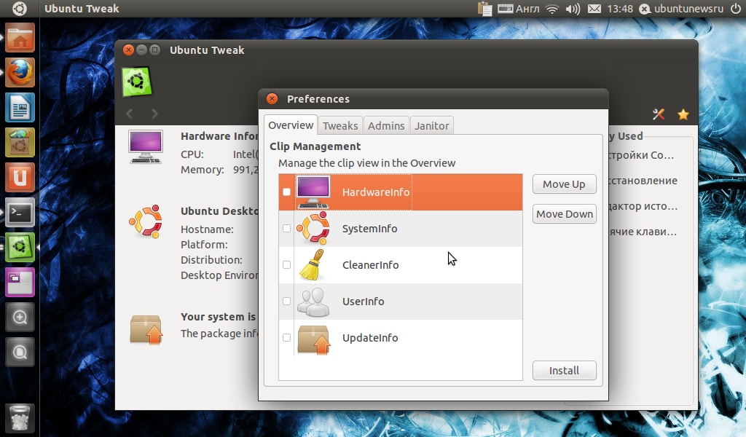This screenshot has height=437, width=746.
Task: Launch Firefox from the launcher
Action: click(20, 73)
